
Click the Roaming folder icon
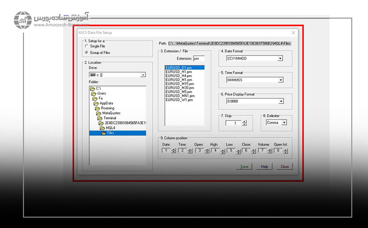tap(97, 108)
